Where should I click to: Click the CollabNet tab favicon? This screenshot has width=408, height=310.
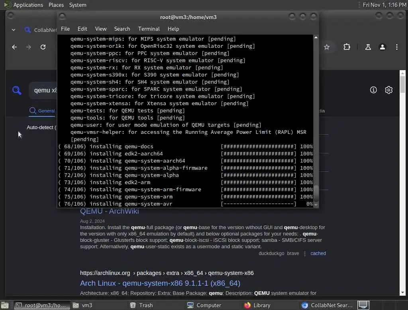(x=27, y=29)
